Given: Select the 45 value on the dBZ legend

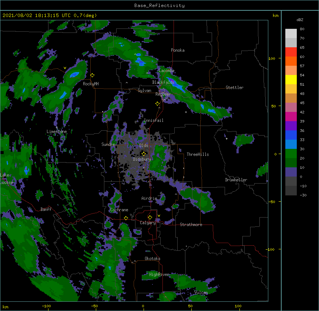Looking at the screenshot, I should click(x=302, y=103).
